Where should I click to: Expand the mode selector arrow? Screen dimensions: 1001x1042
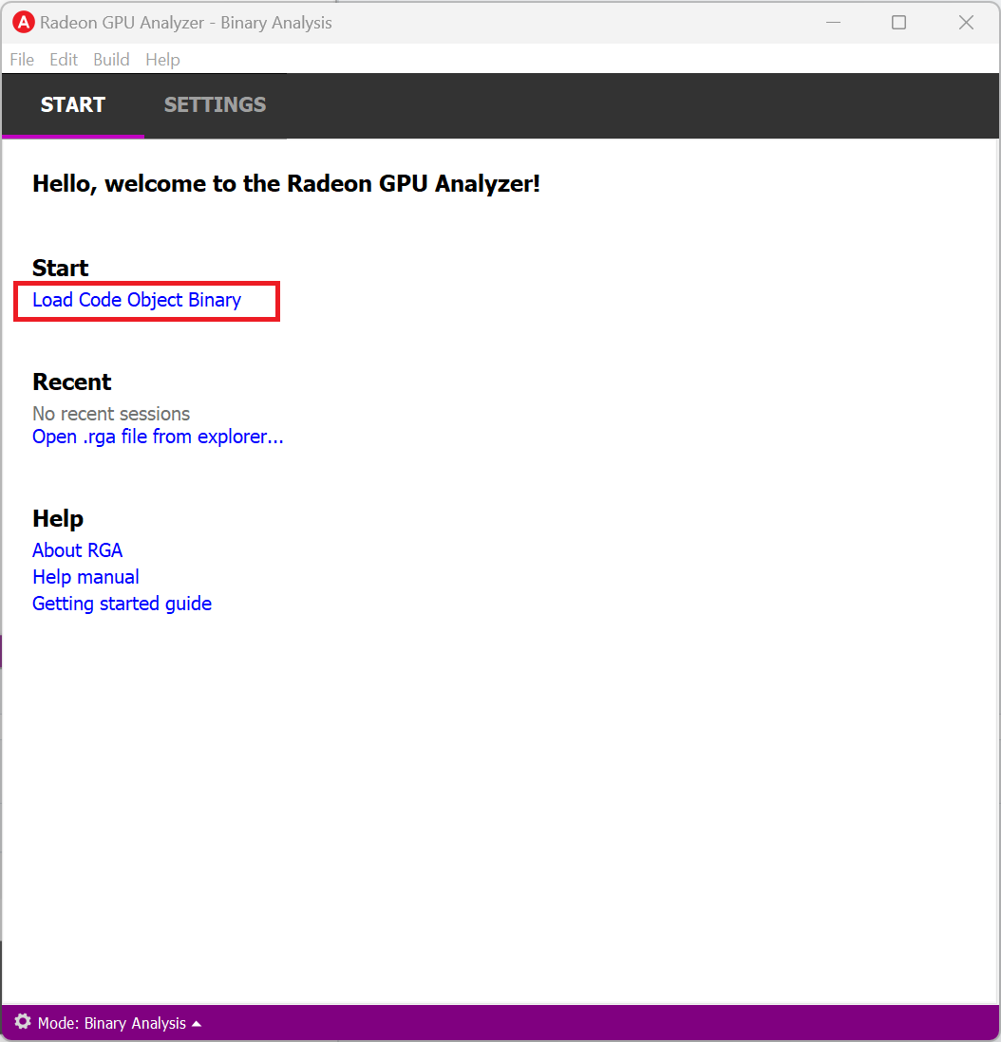[197, 1024]
